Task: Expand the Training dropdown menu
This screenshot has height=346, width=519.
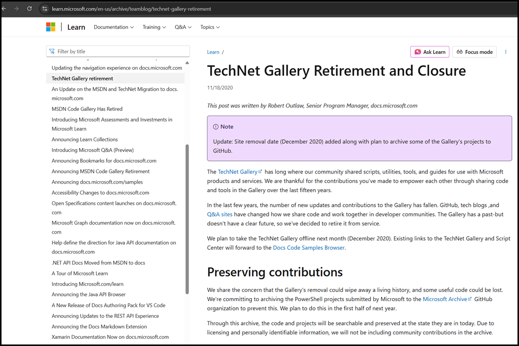Action: tap(154, 27)
